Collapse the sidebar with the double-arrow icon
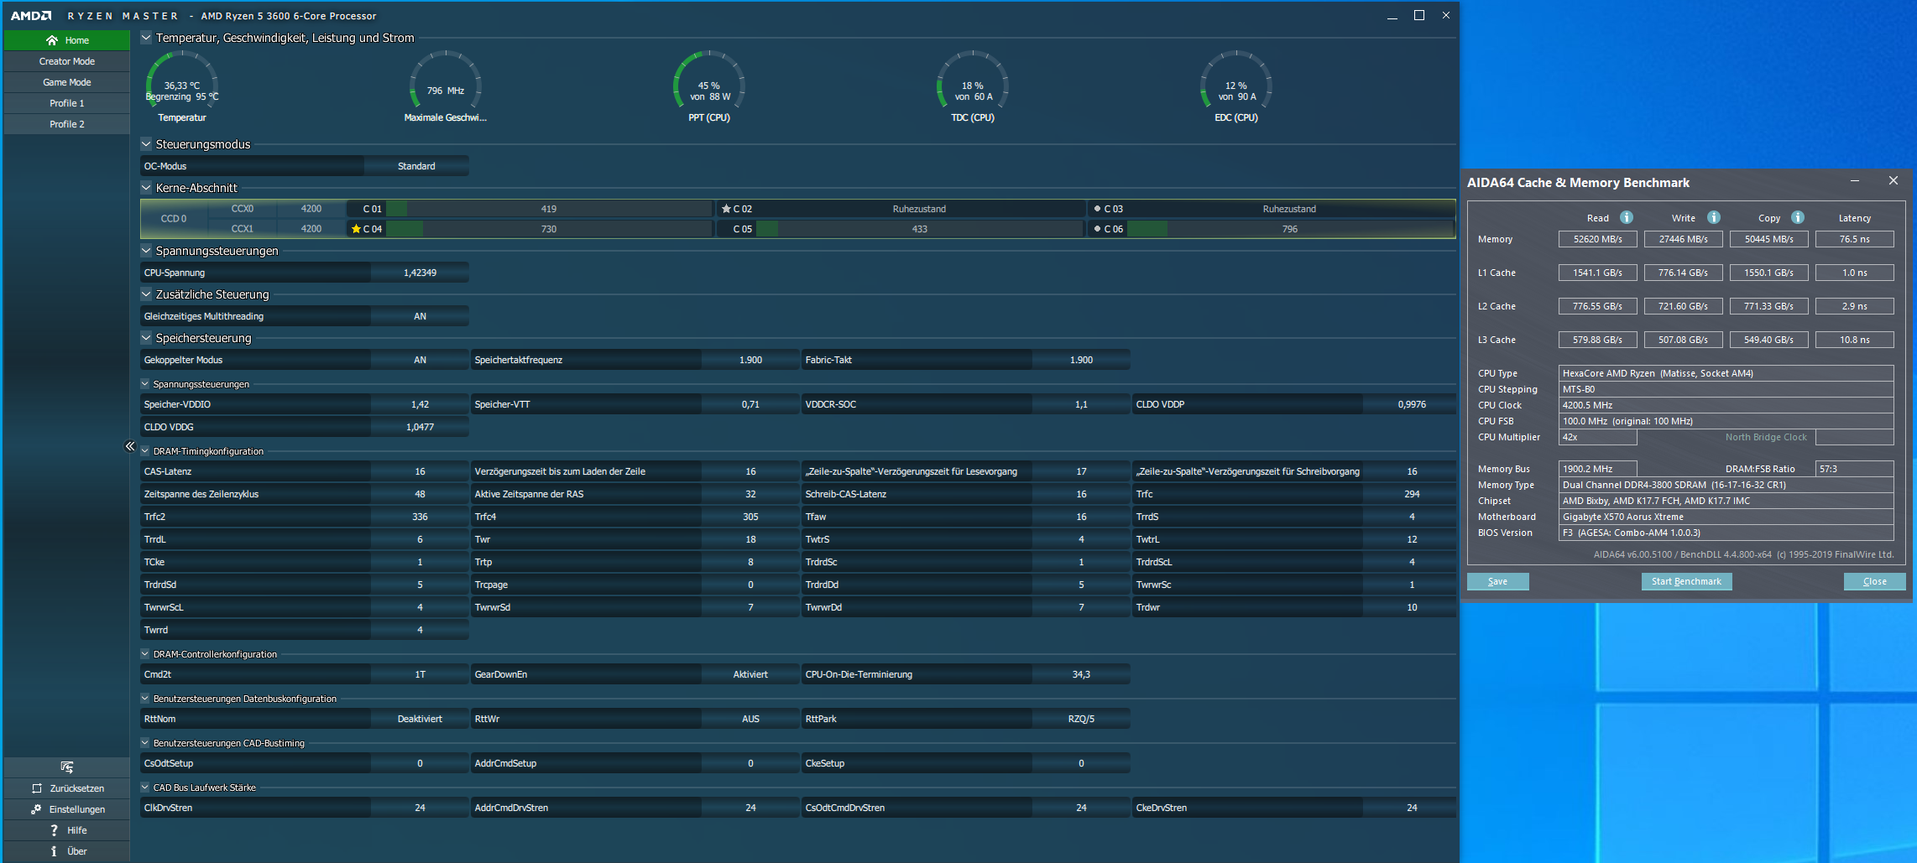This screenshot has width=1917, height=863. [x=130, y=446]
